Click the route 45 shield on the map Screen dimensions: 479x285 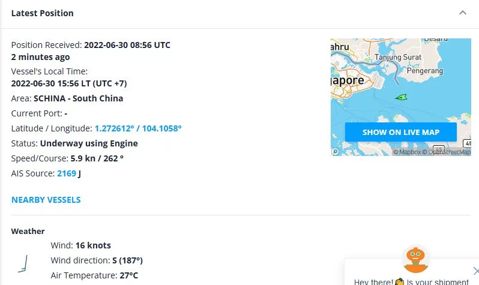439,148
